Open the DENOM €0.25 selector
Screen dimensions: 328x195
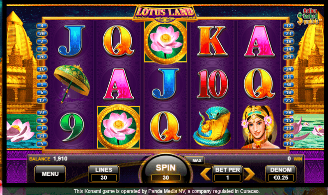coord(281,174)
